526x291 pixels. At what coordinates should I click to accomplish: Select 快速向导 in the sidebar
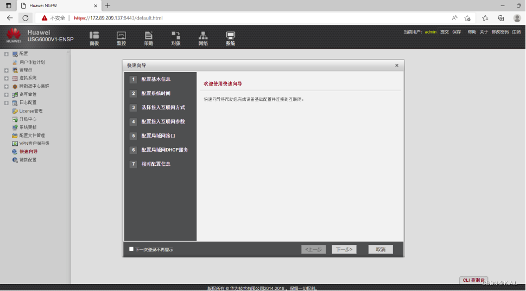[29, 151]
